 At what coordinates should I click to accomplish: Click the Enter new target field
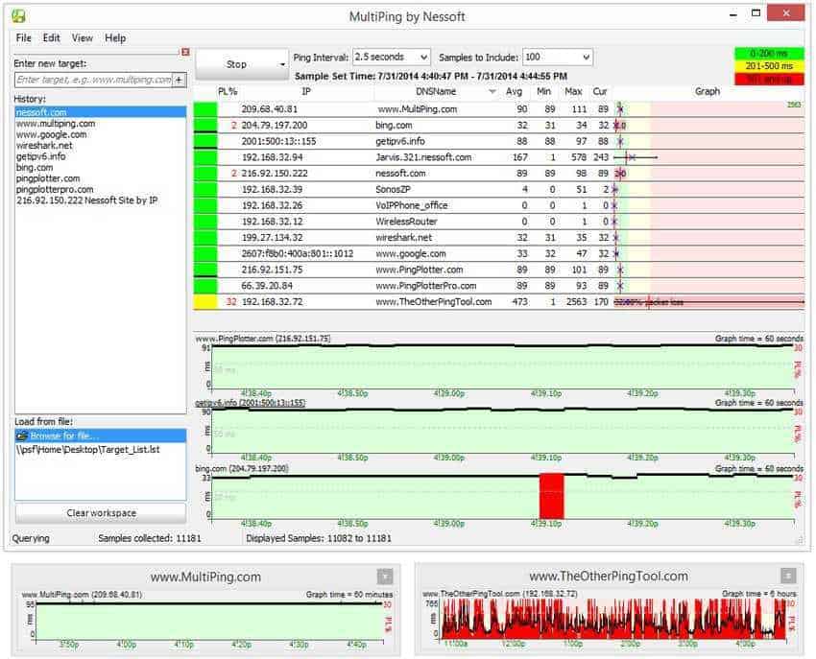tap(94, 80)
